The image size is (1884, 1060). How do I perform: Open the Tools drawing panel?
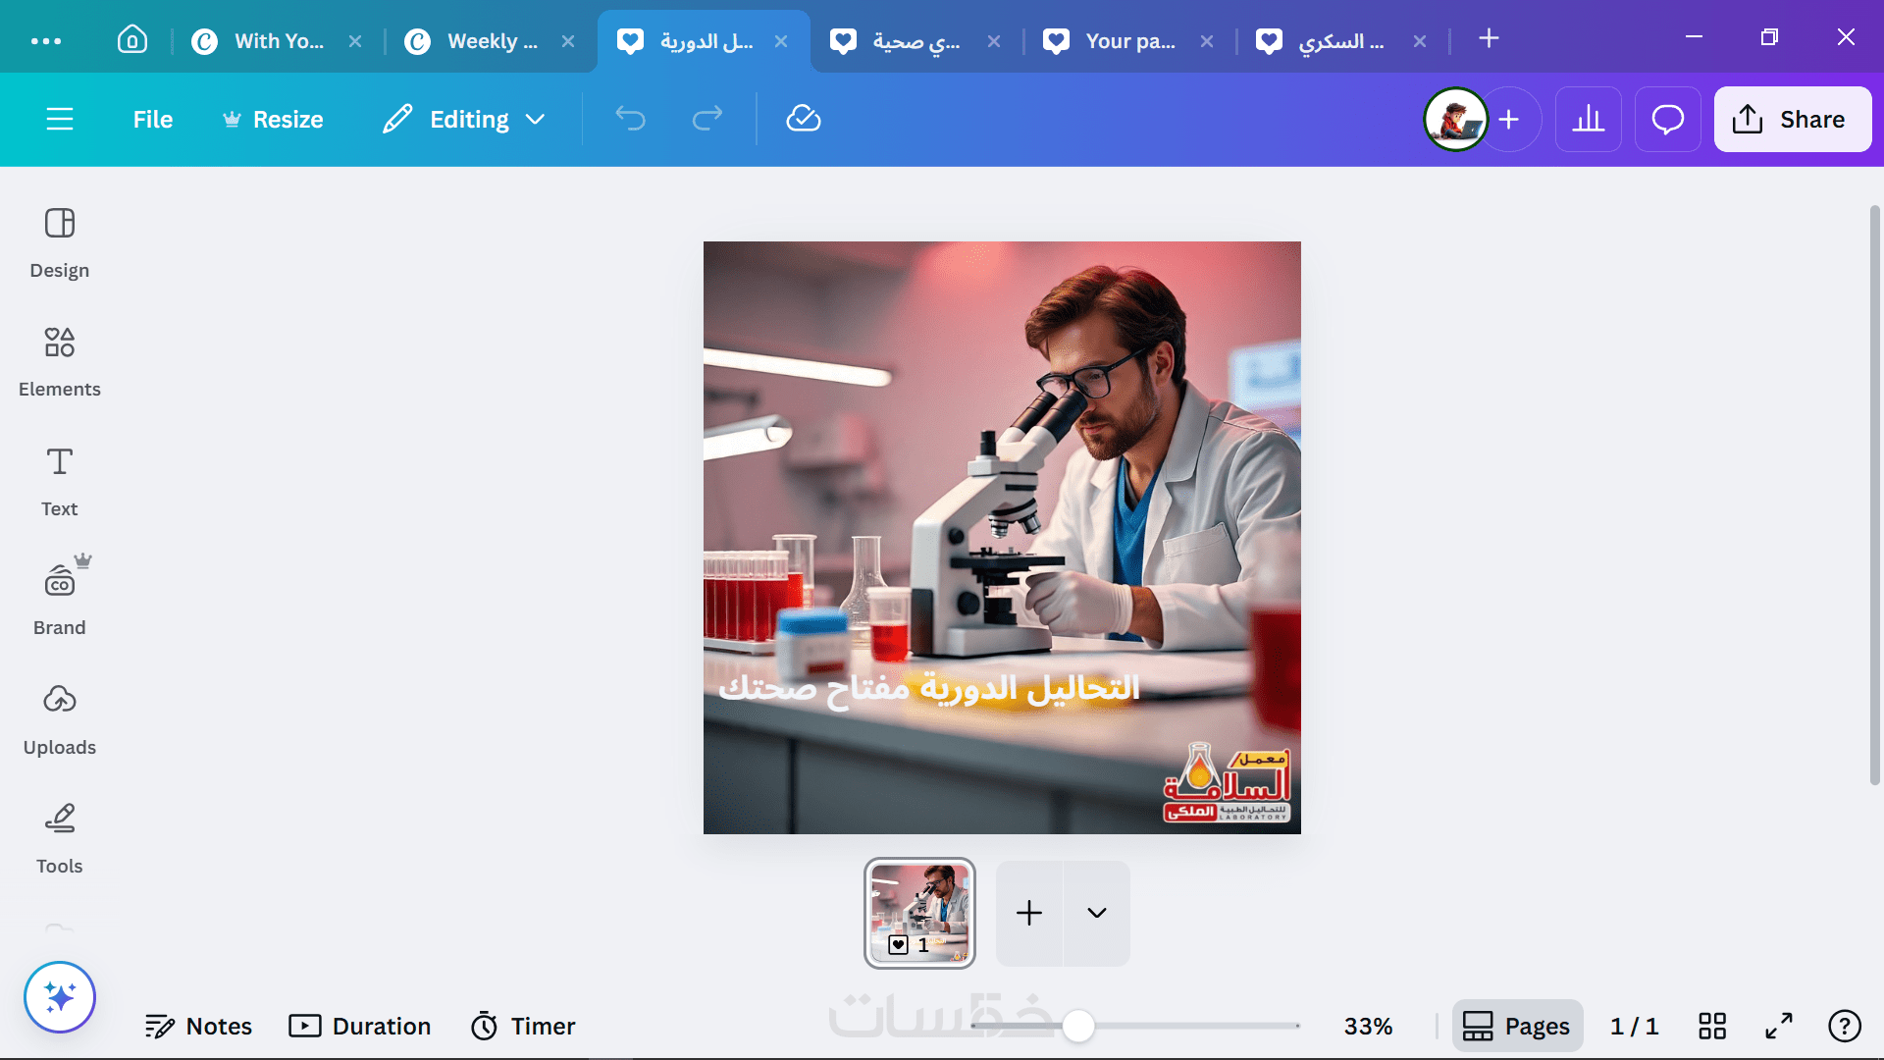[59, 838]
